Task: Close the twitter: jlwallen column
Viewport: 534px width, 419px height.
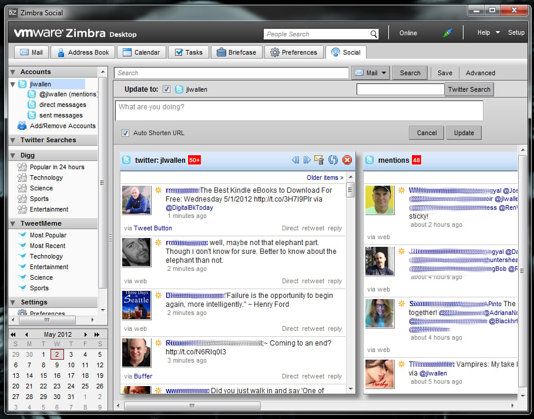Action: point(347,160)
